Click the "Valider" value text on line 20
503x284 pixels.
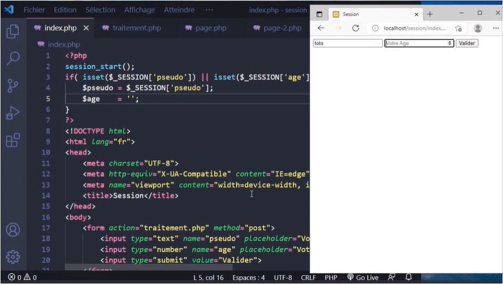pos(240,260)
